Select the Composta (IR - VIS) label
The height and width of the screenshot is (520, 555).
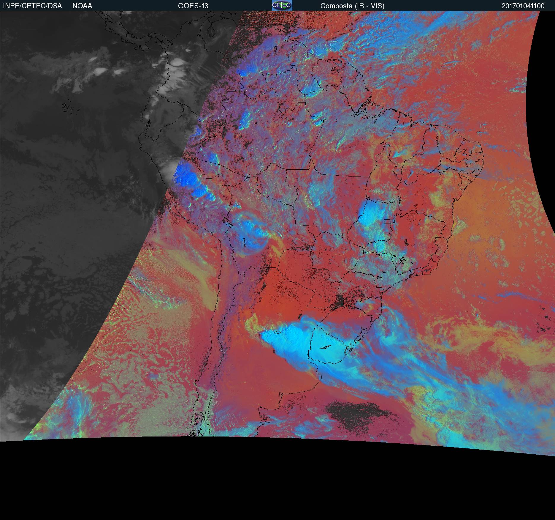(x=352, y=6)
